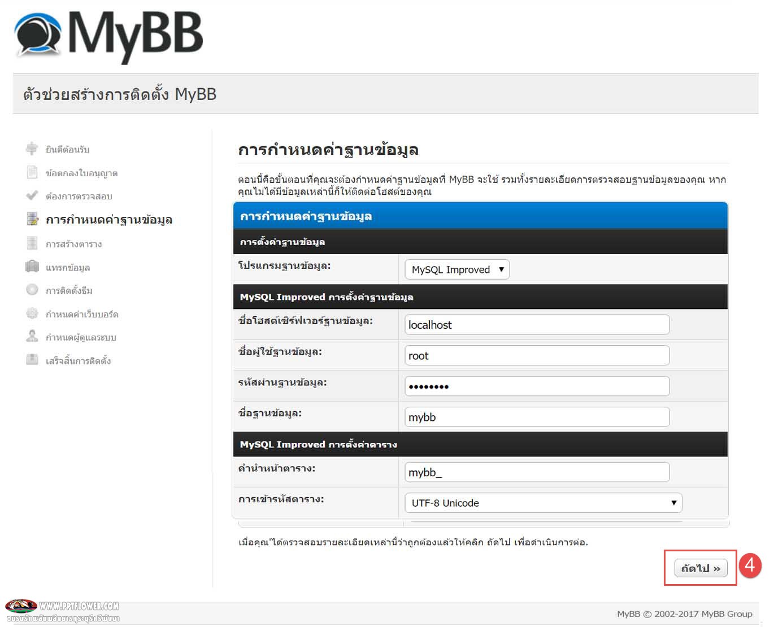Click the table creation step icon
The height and width of the screenshot is (627, 774).
coord(32,243)
